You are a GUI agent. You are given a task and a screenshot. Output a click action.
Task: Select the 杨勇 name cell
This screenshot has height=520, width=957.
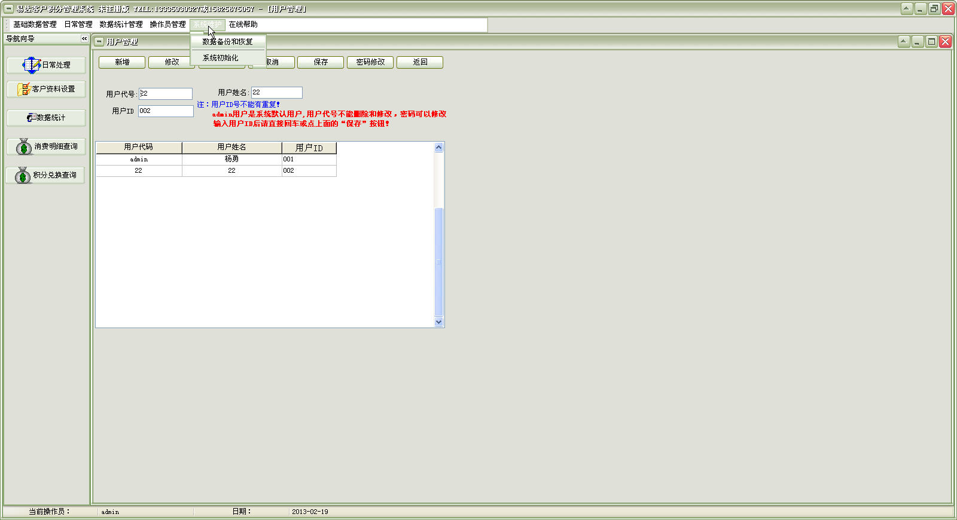pos(231,160)
